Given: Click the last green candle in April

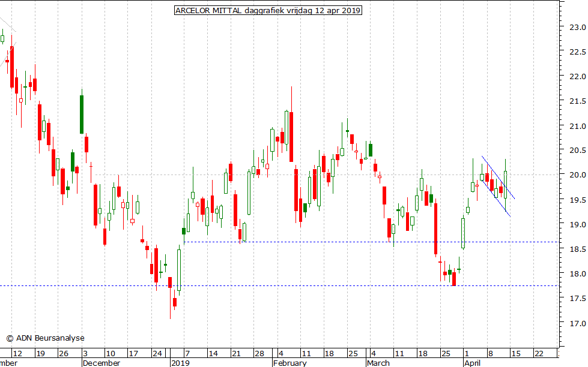Looking at the screenshot, I should [x=506, y=185].
